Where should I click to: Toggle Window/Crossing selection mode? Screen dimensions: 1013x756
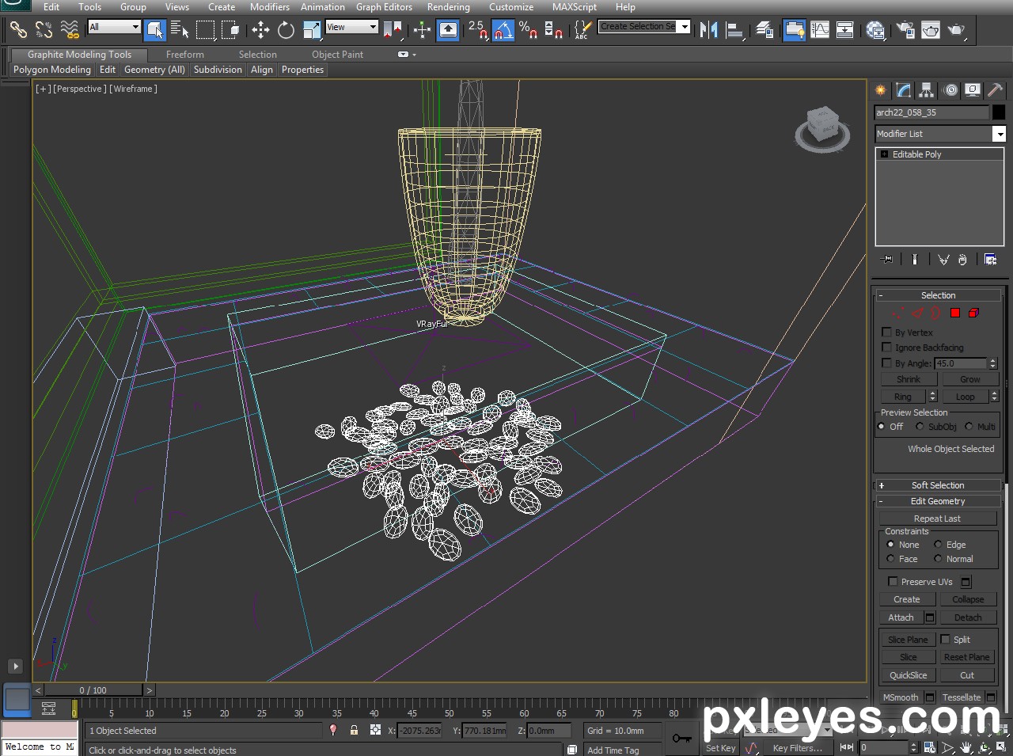[x=230, y=30]
